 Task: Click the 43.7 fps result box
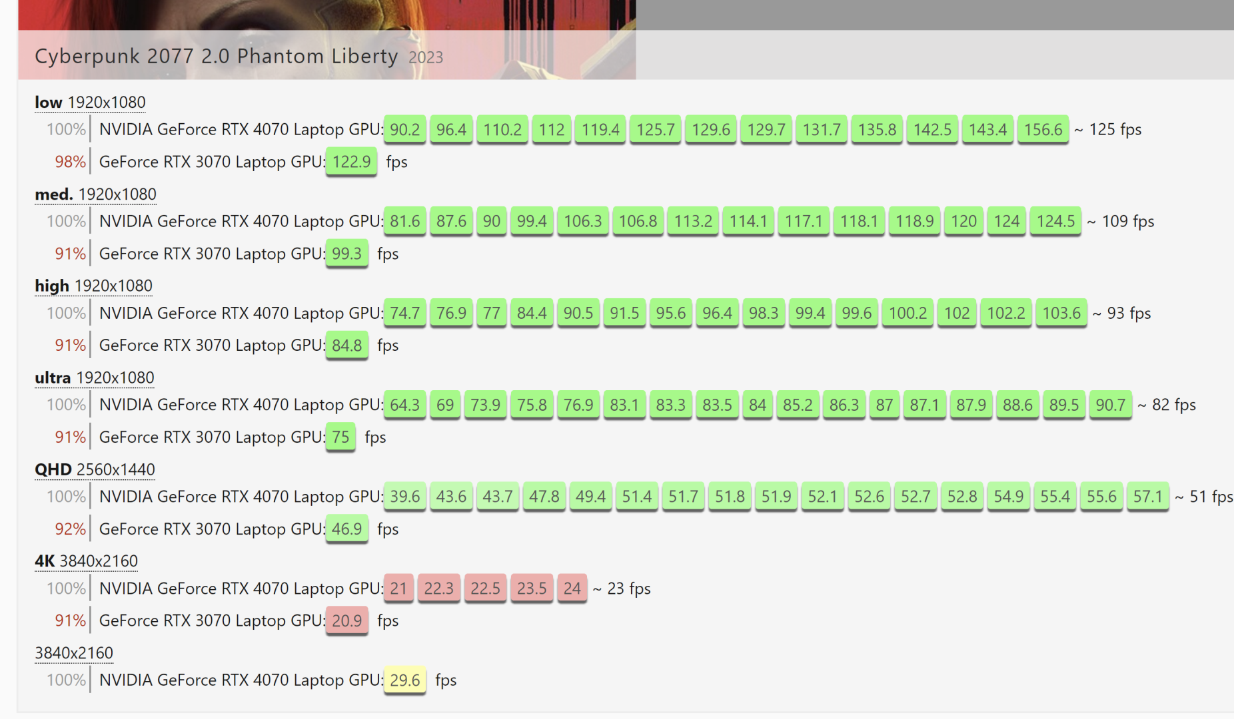498,497
